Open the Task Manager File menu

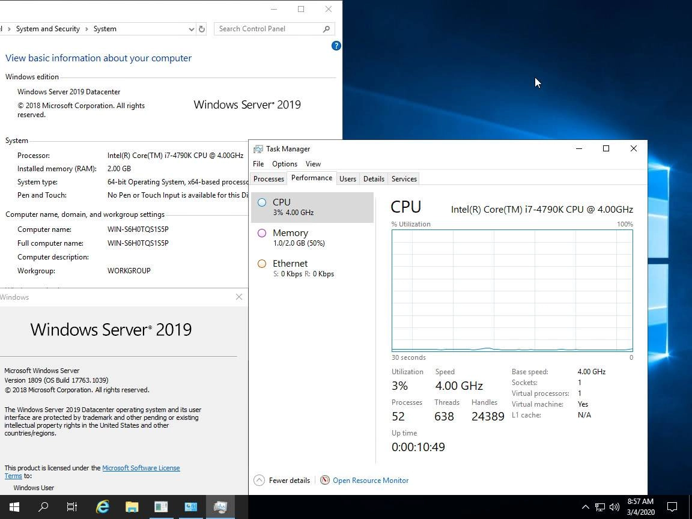tap(258, 164)
